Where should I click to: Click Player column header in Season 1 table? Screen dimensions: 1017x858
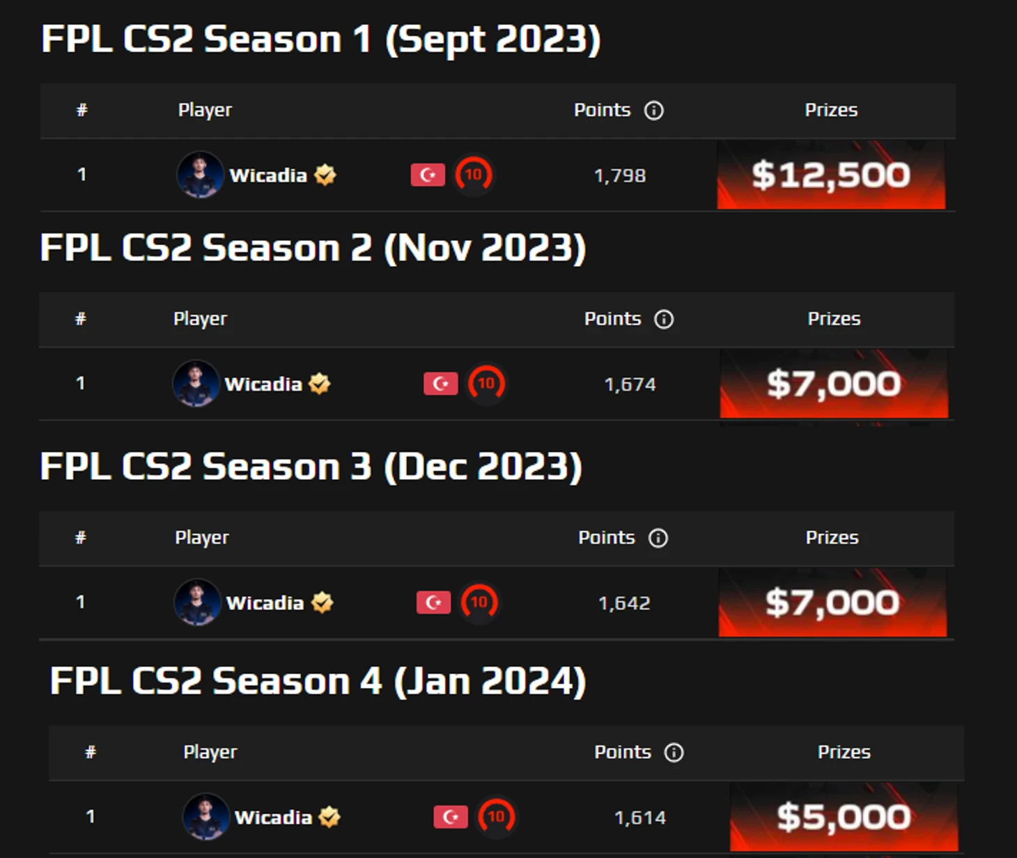[x=205, y=110]
